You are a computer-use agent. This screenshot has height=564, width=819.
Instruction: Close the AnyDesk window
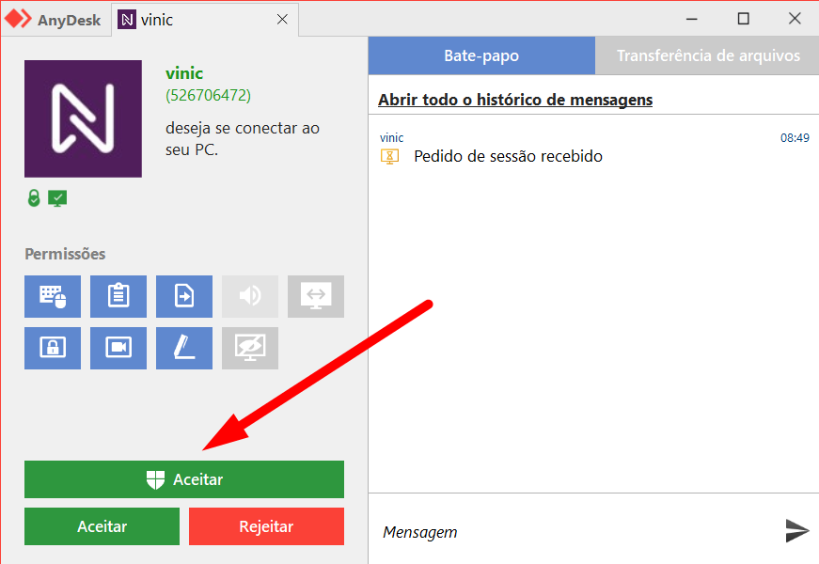click(x=795, y=19)
